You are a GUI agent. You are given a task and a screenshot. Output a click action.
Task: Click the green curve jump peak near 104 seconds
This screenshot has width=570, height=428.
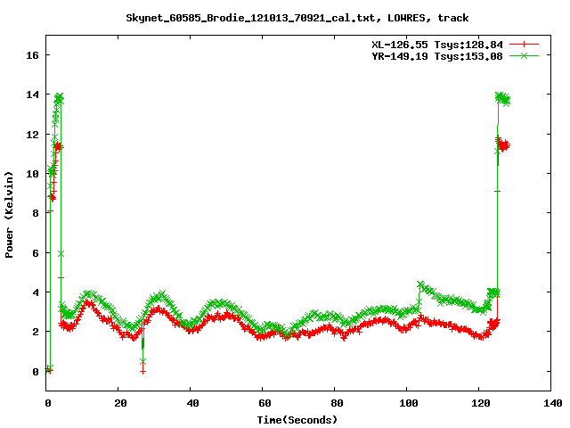click(420, 284)
